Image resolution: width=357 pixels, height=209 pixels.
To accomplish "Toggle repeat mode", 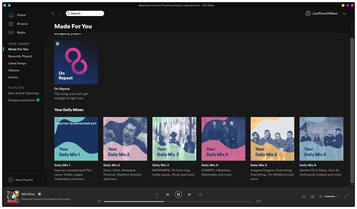I will click(x=200, y=194).
